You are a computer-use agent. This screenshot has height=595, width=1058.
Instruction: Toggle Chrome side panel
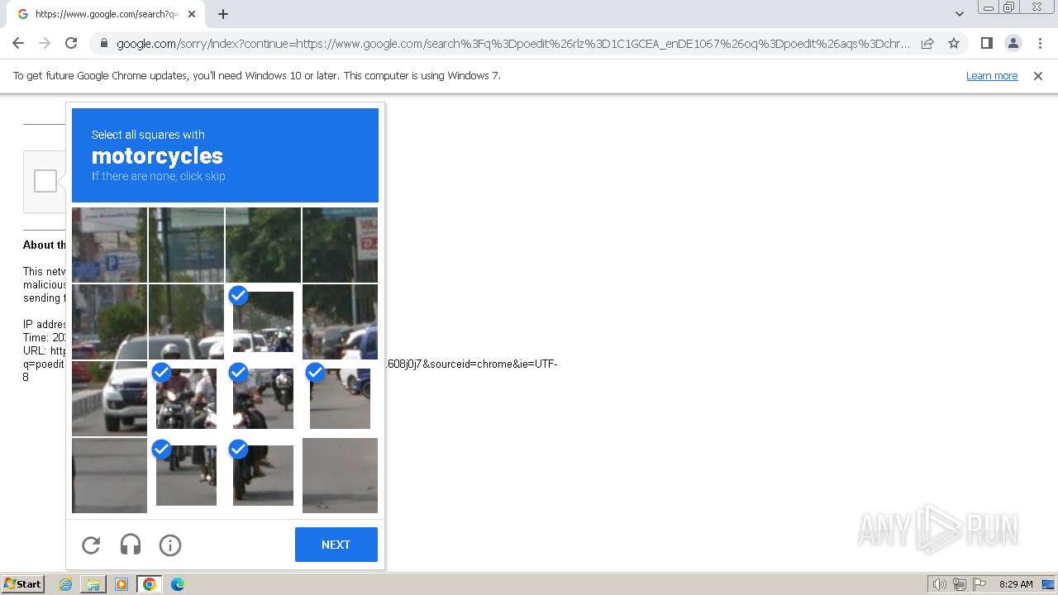point(986,43)
